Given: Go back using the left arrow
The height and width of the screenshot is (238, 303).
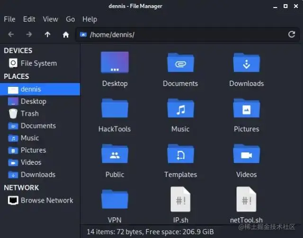Looking at the screenshot, I should point(11,34).
